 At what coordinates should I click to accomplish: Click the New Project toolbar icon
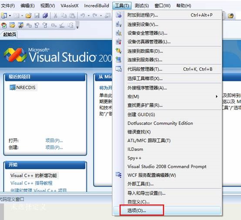tap(4, 16)
